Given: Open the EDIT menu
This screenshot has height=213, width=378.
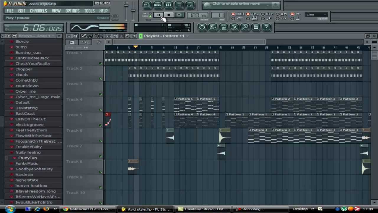Looking at the screenshot, I should point(22,11).
